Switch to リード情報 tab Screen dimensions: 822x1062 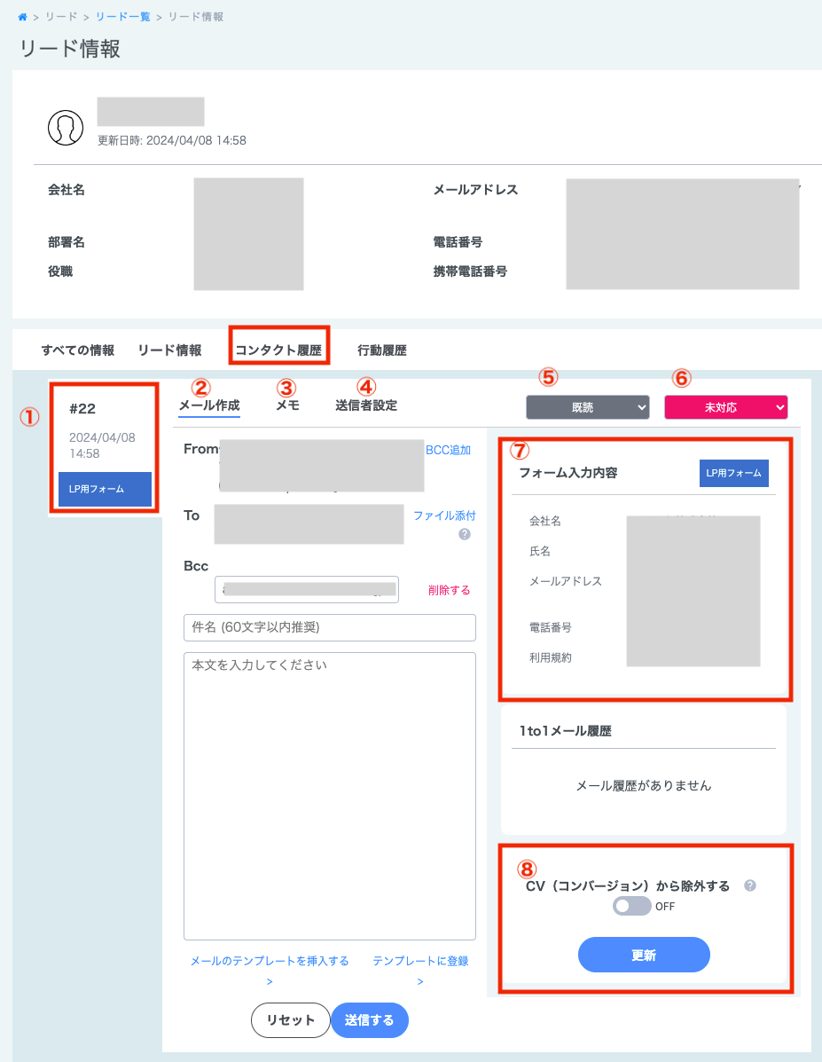[170, 350]
